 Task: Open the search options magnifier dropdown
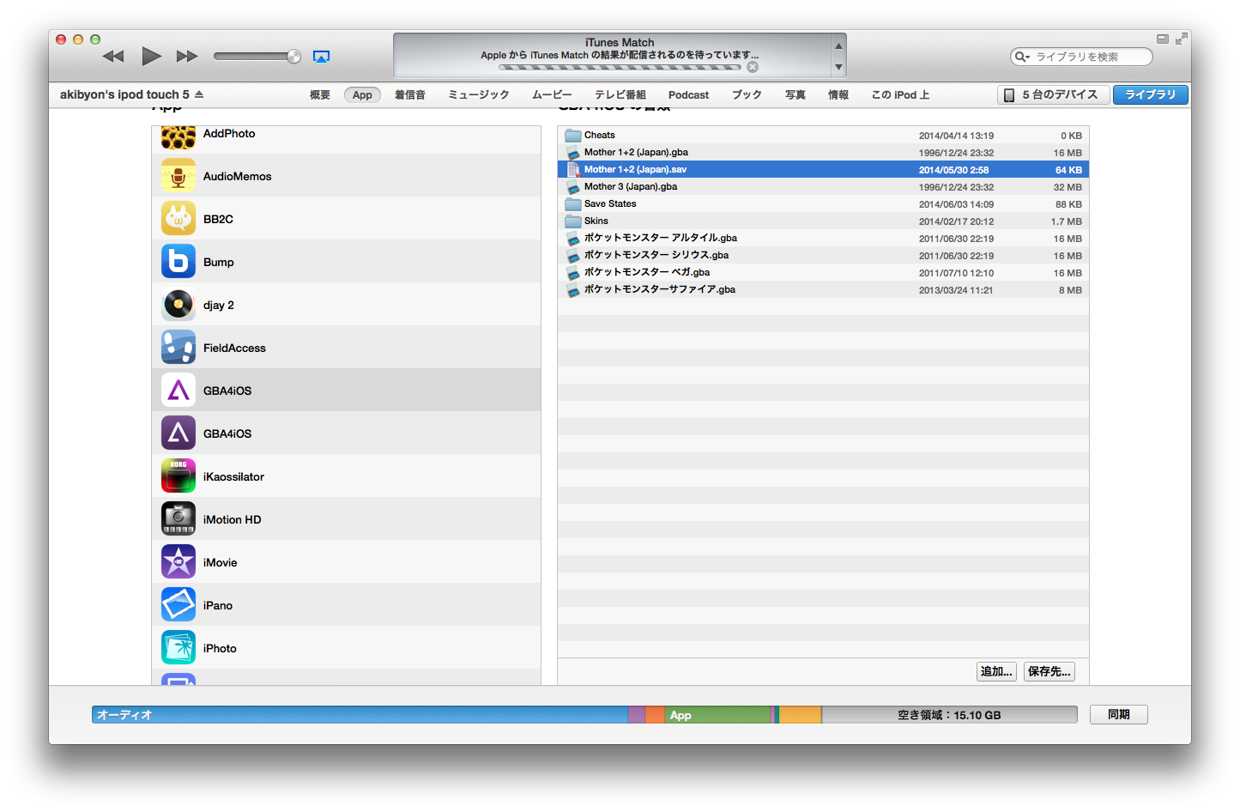[x=1022, y=57]
